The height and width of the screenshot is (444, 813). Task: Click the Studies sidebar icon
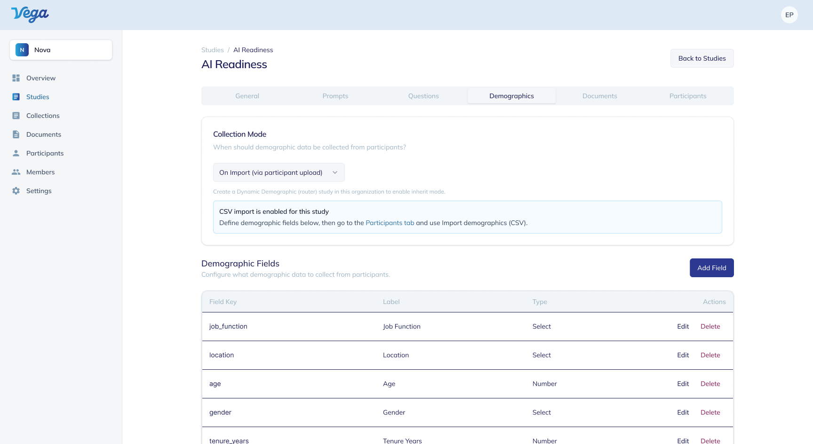16,97
